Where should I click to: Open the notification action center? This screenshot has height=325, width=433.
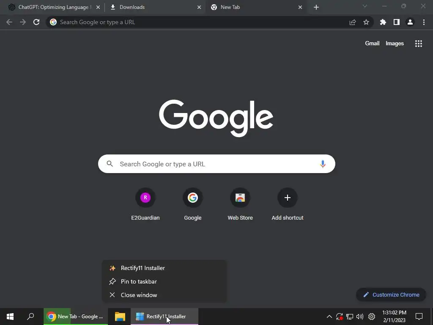(419, 317)
